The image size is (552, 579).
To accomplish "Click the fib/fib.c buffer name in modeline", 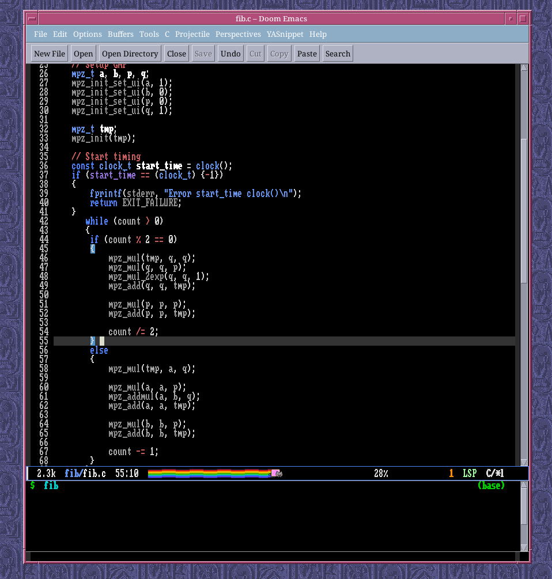I will (85, 473).
